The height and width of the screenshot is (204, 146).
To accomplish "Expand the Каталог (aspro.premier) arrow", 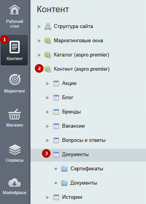I will pos(39,55).
